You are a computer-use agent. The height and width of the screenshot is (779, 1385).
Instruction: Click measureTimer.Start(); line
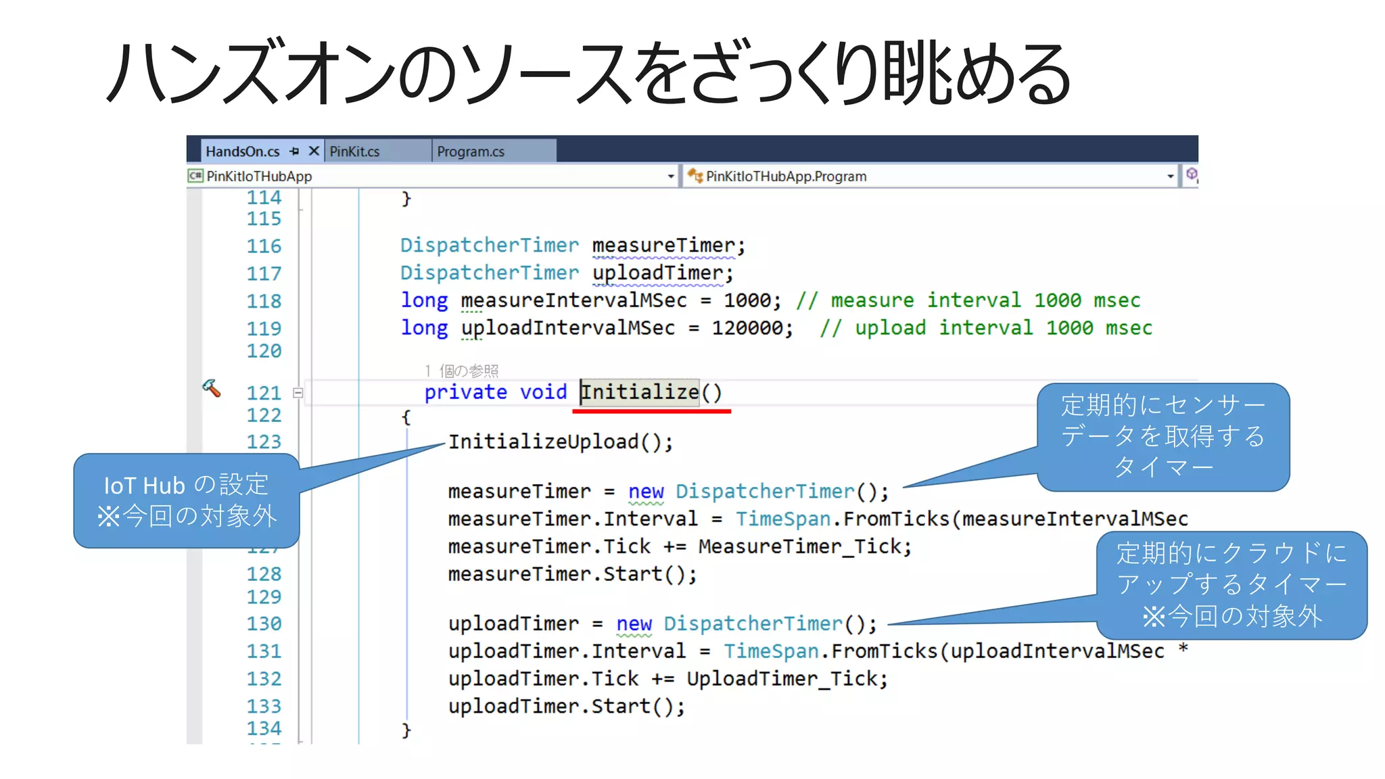coord(572,574)
